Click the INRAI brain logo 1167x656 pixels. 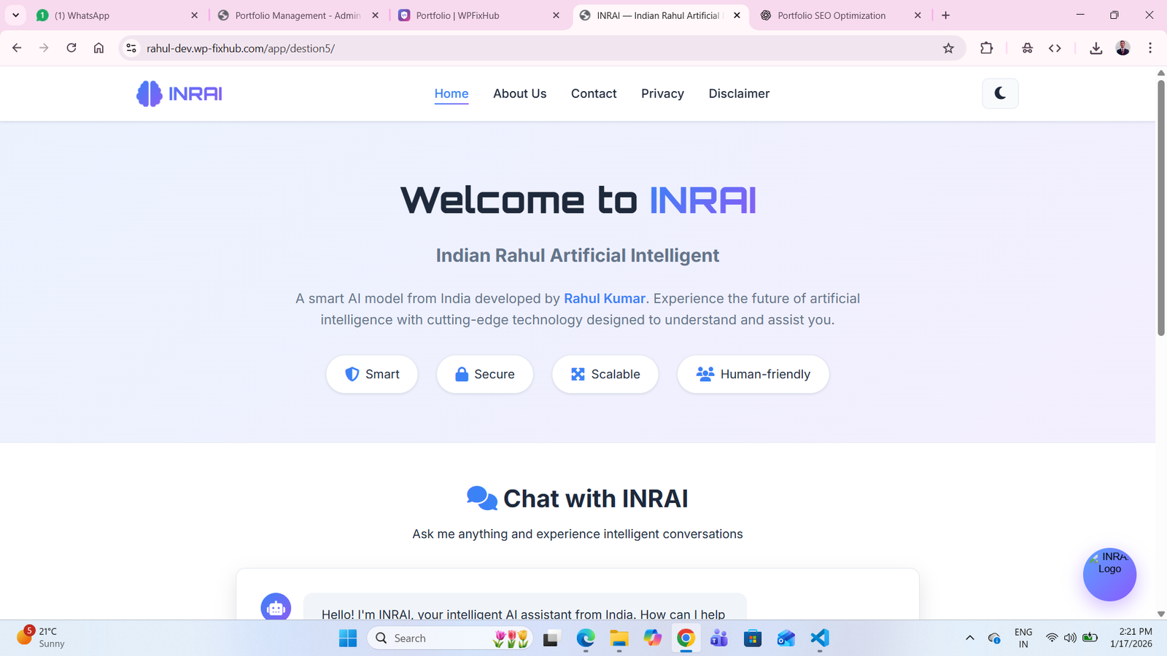tap(149, 93)
